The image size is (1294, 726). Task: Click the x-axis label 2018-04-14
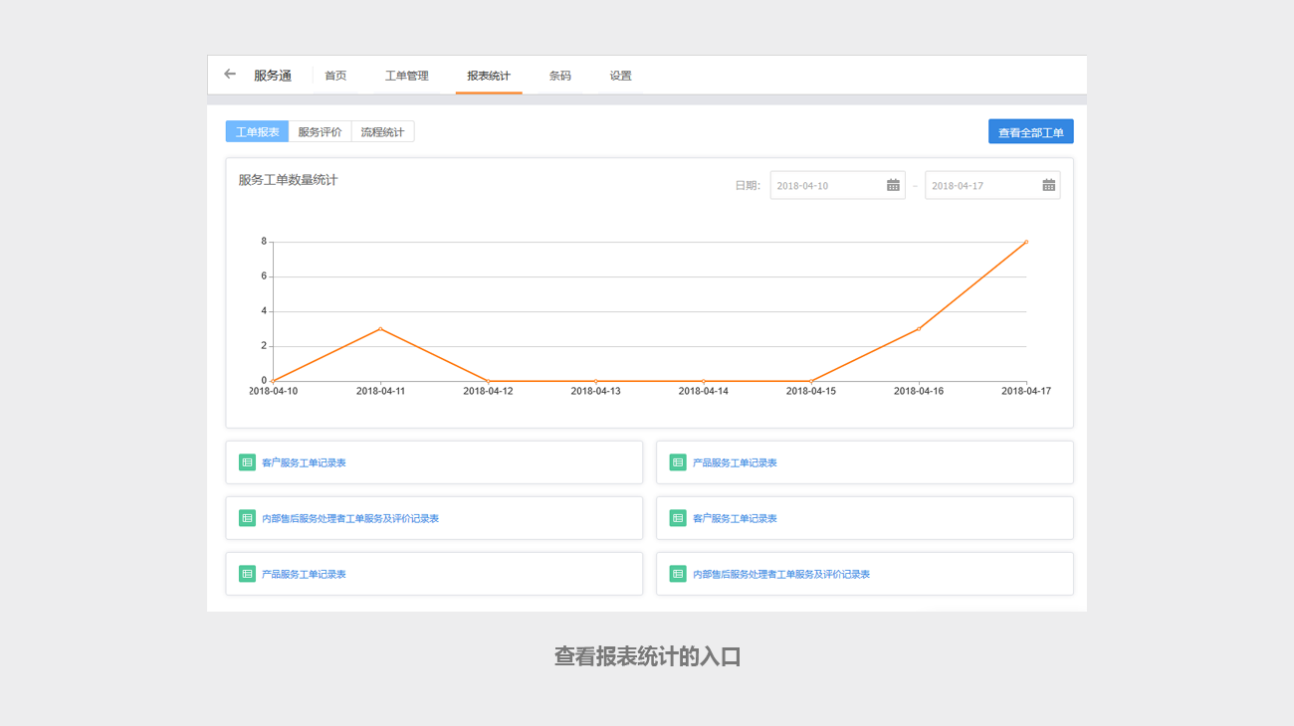coord(703,391)
